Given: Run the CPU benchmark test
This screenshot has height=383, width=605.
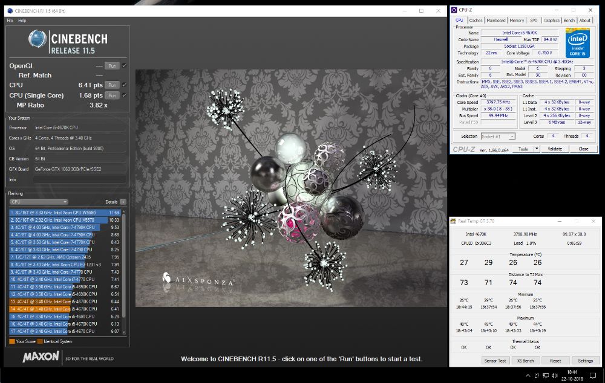Looking at the screenshot, I should click(x=112, y=85).
